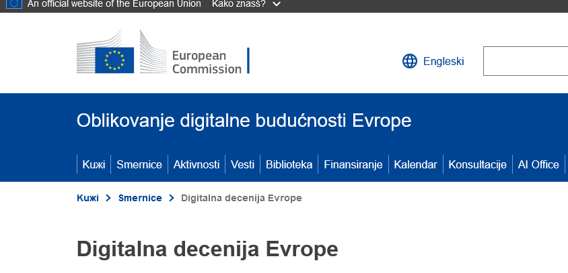Image resolution: width=568 pixels, height=273 pixels.
Task: Open the Finansiranje menu item
Action: 353,164
